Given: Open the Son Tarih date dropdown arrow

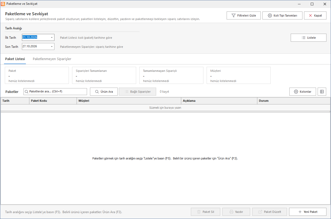Looking at the screenshot, I should [52, 46].
